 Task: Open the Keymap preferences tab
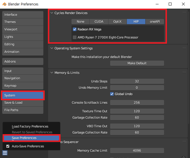point(23,86)
